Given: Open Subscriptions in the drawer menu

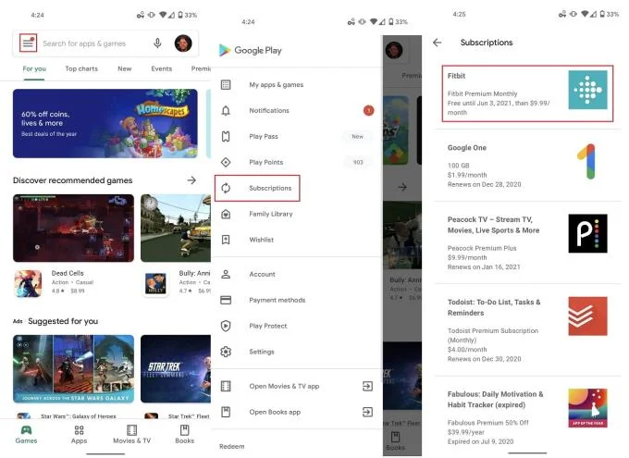Looking at the screenshot, I should tap(257, 188).
